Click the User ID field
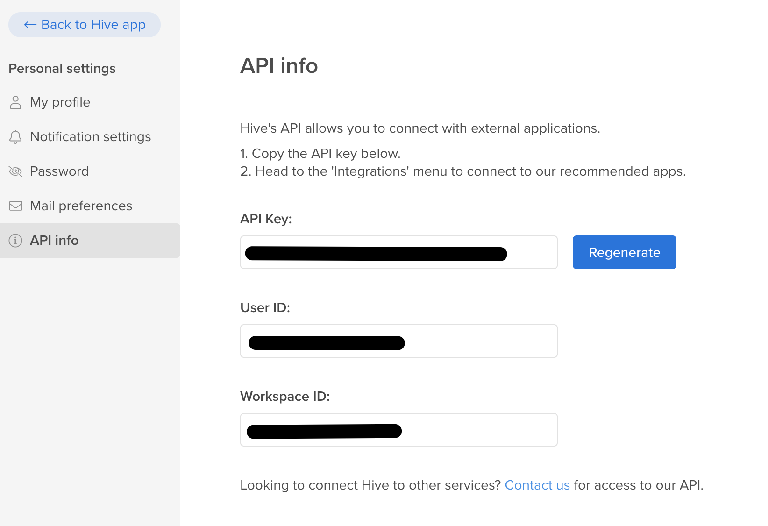Viewport: 768px width, 526px height. (399, 341)
